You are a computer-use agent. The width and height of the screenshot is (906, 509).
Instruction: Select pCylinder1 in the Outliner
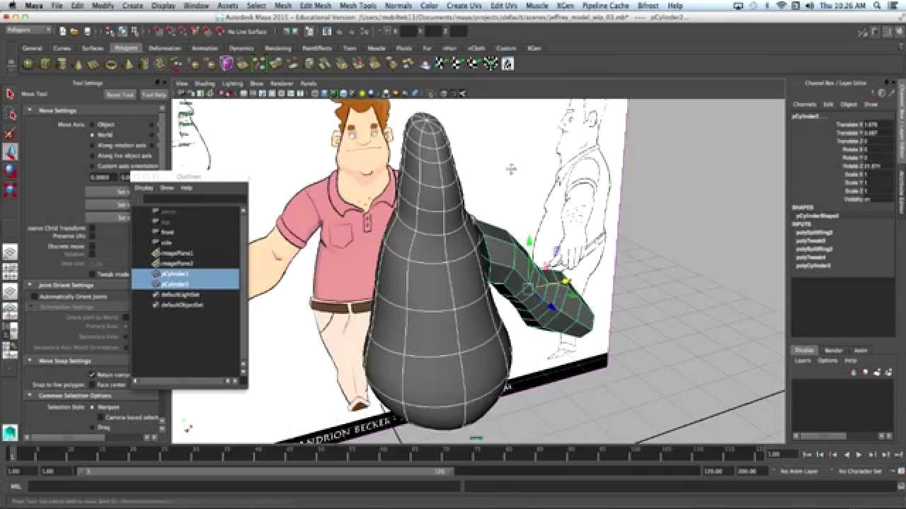[x=175, y=274]
